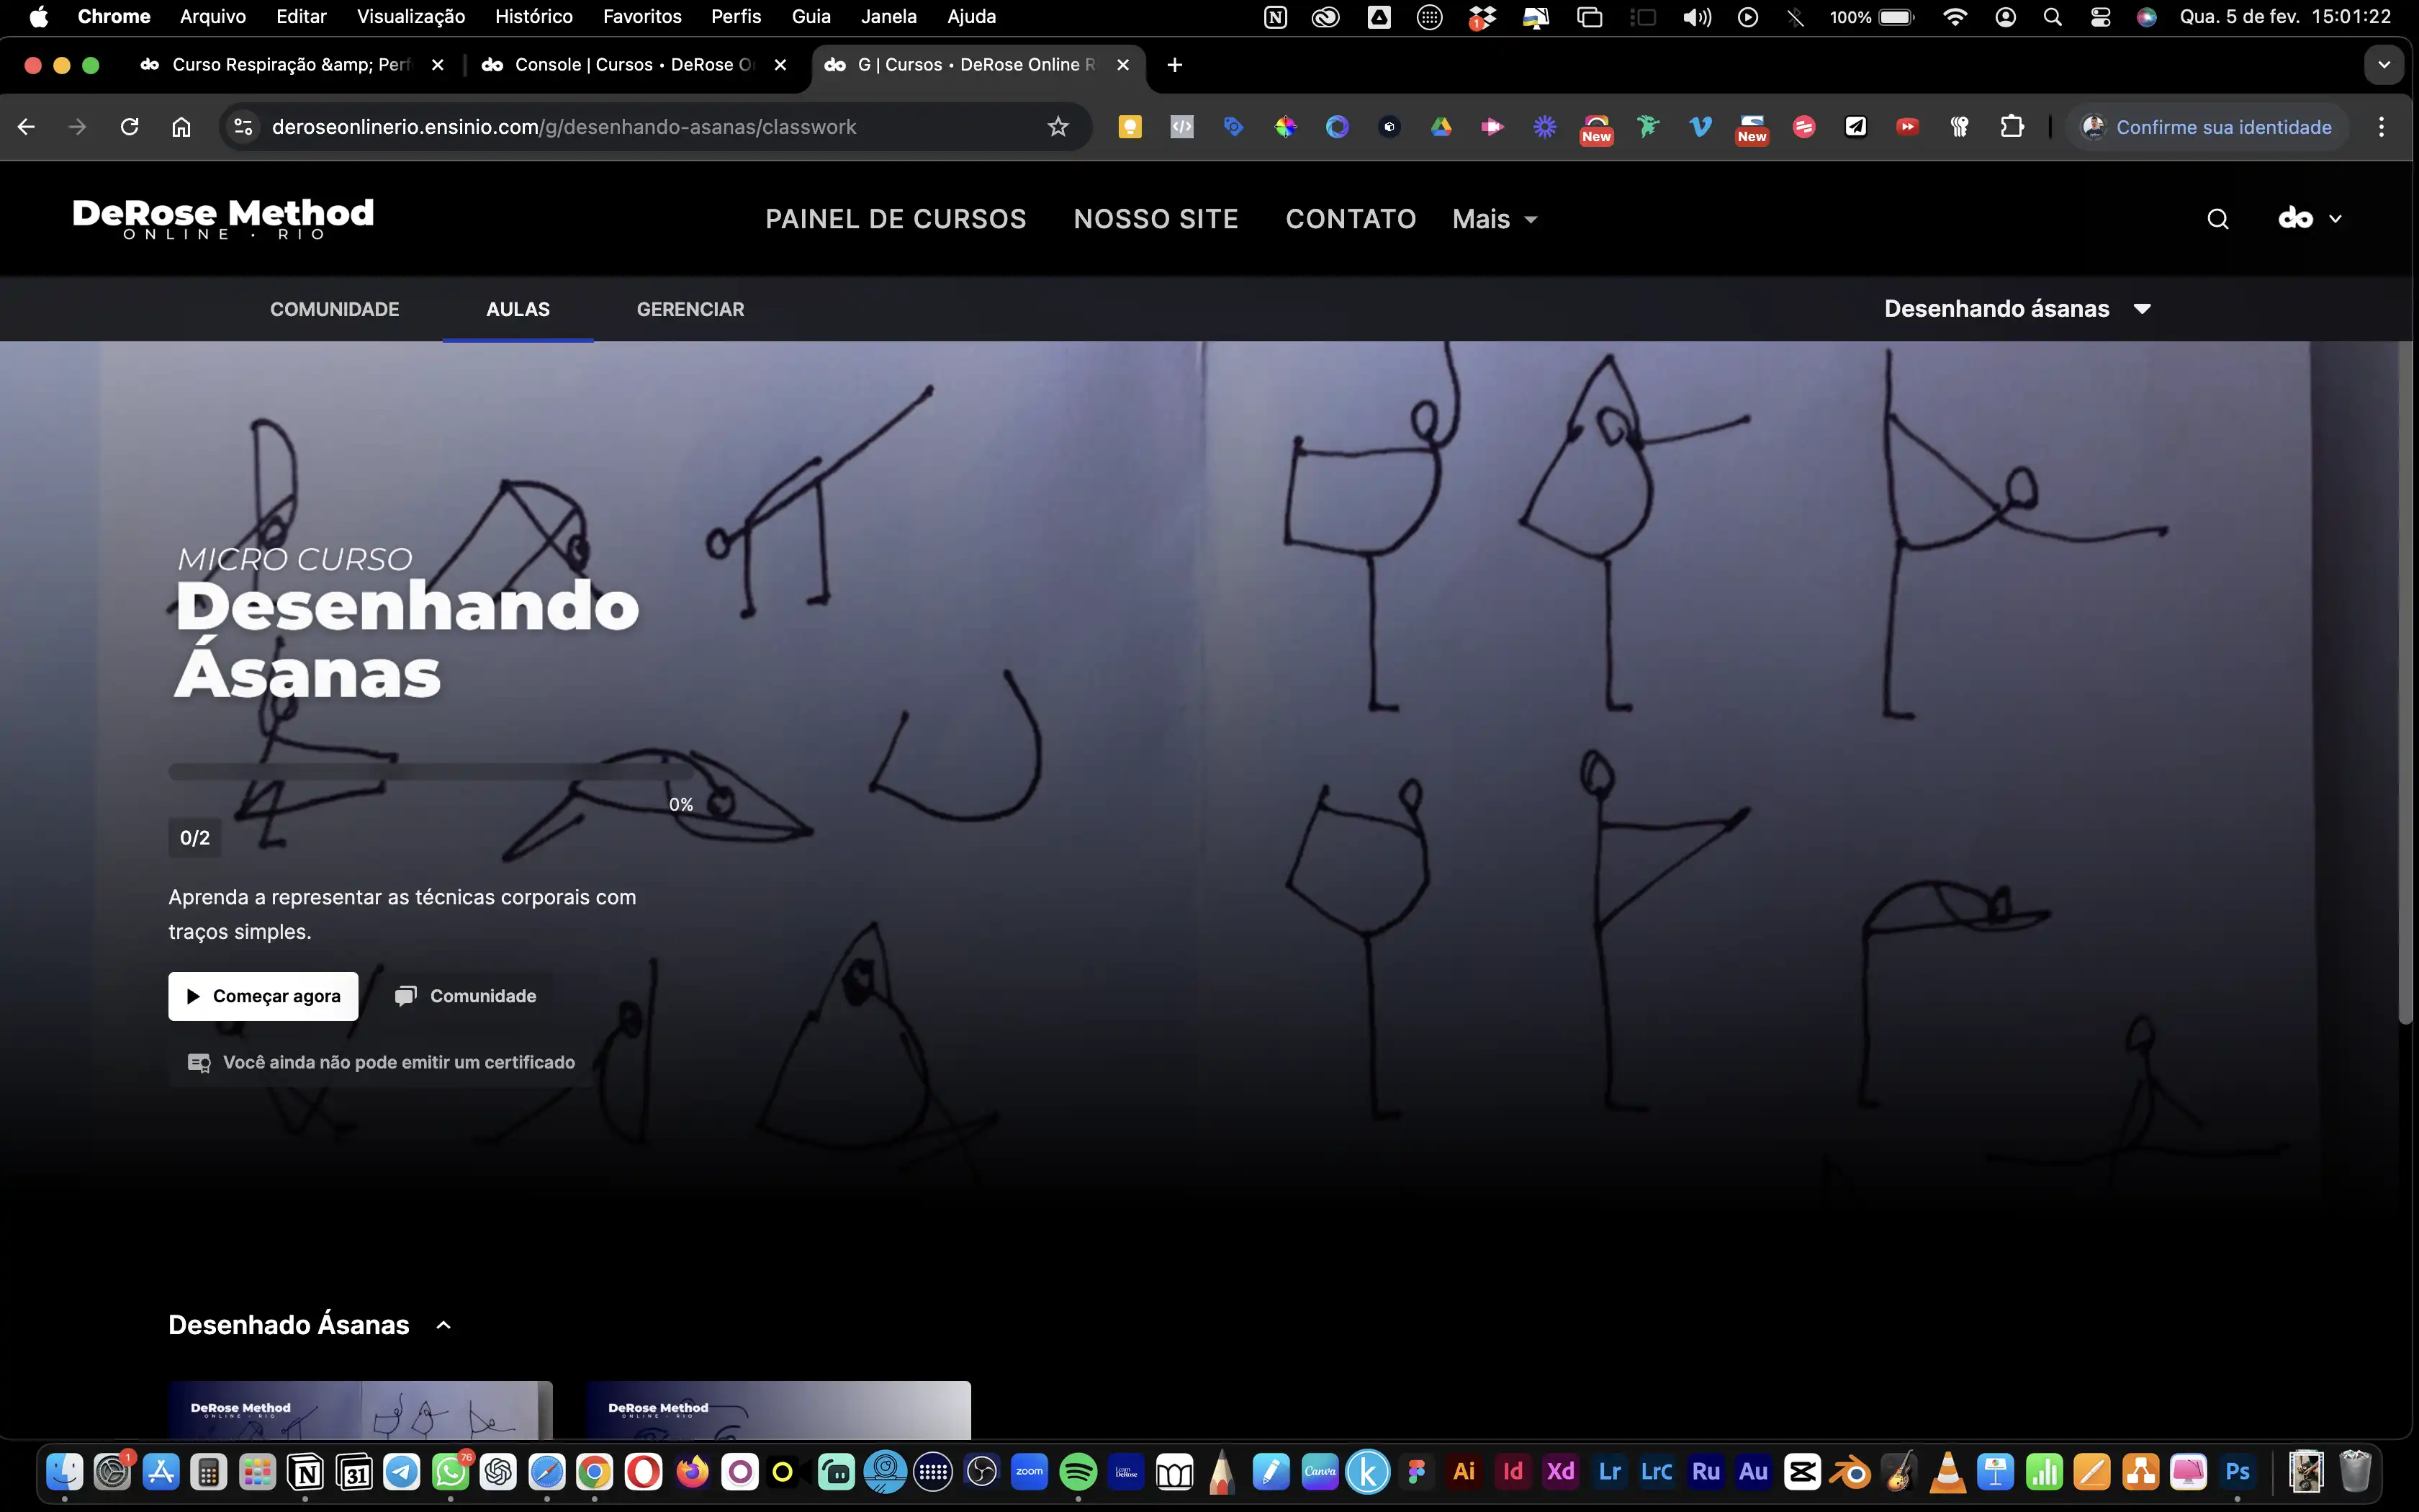
Task: Open the PAINEL DE CURSOS link
Action: (896, 219)
